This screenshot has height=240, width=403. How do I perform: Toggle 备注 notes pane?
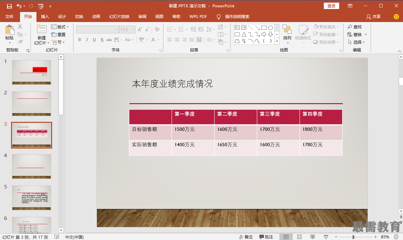pos(246,237)
